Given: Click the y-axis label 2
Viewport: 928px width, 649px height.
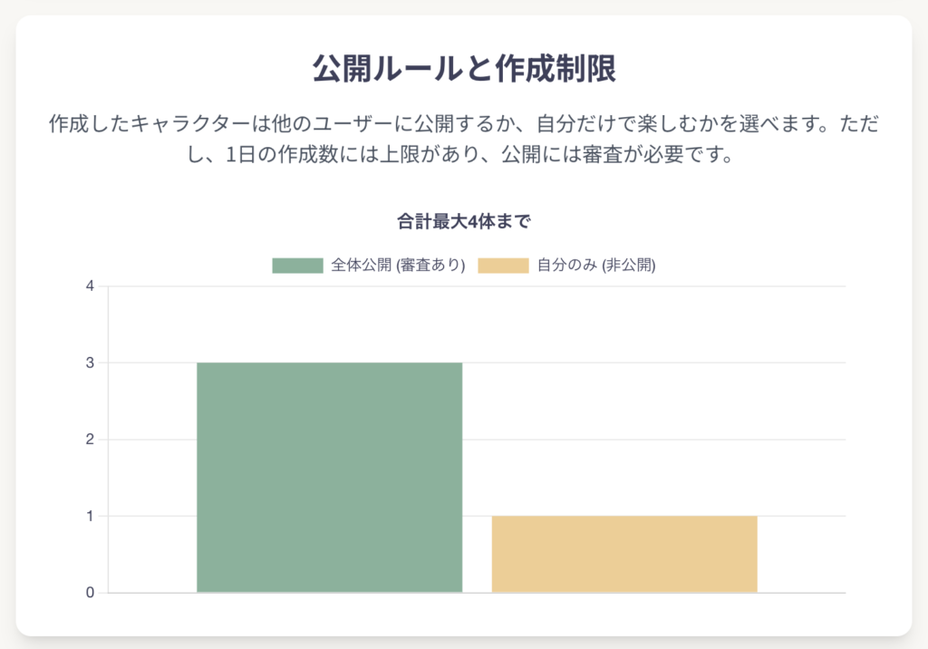Looking at the screenshot, I should click(90, 440).
